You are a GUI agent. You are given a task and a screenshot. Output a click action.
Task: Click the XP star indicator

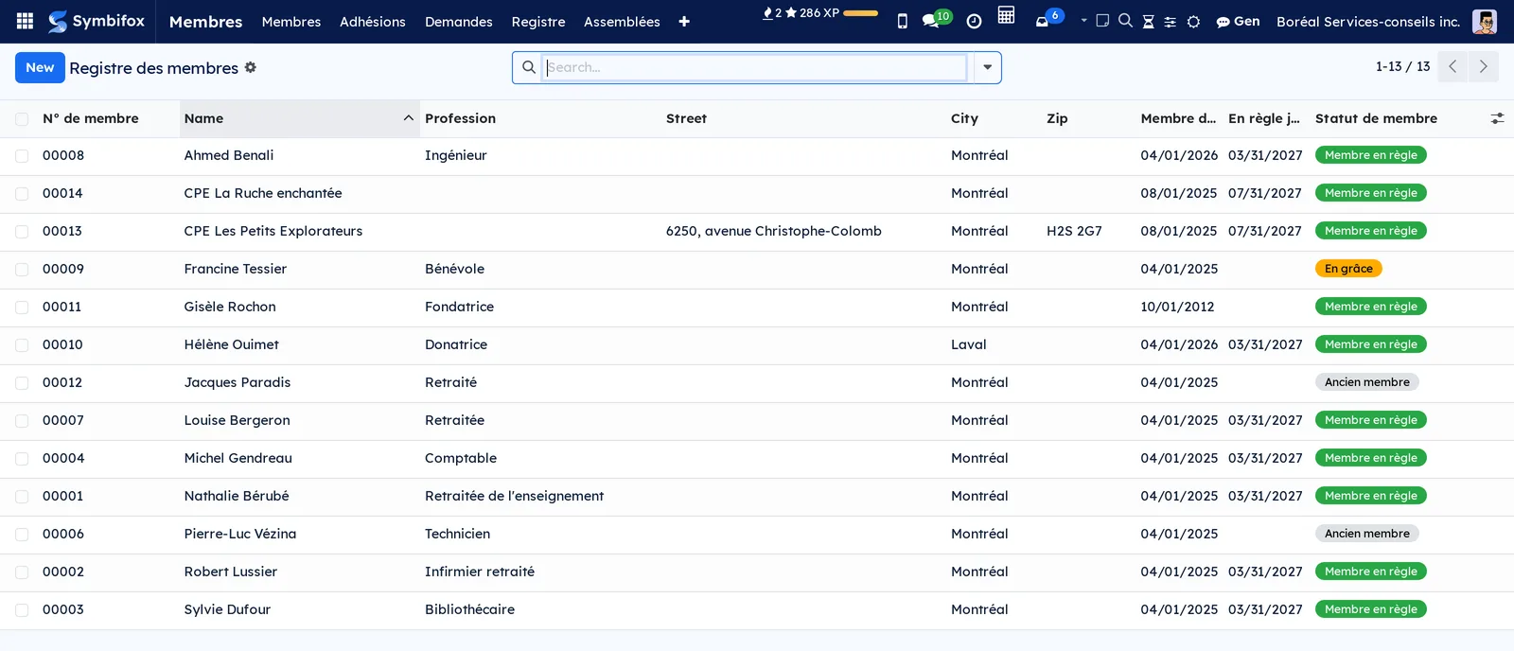pos(812,13)
